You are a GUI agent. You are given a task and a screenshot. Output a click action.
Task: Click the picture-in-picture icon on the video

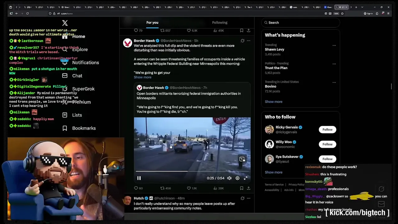click(x=242, y=159)
